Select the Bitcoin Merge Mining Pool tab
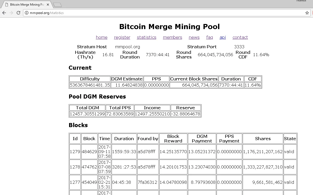This screenshot has width=313, height=195. point(27,5)
